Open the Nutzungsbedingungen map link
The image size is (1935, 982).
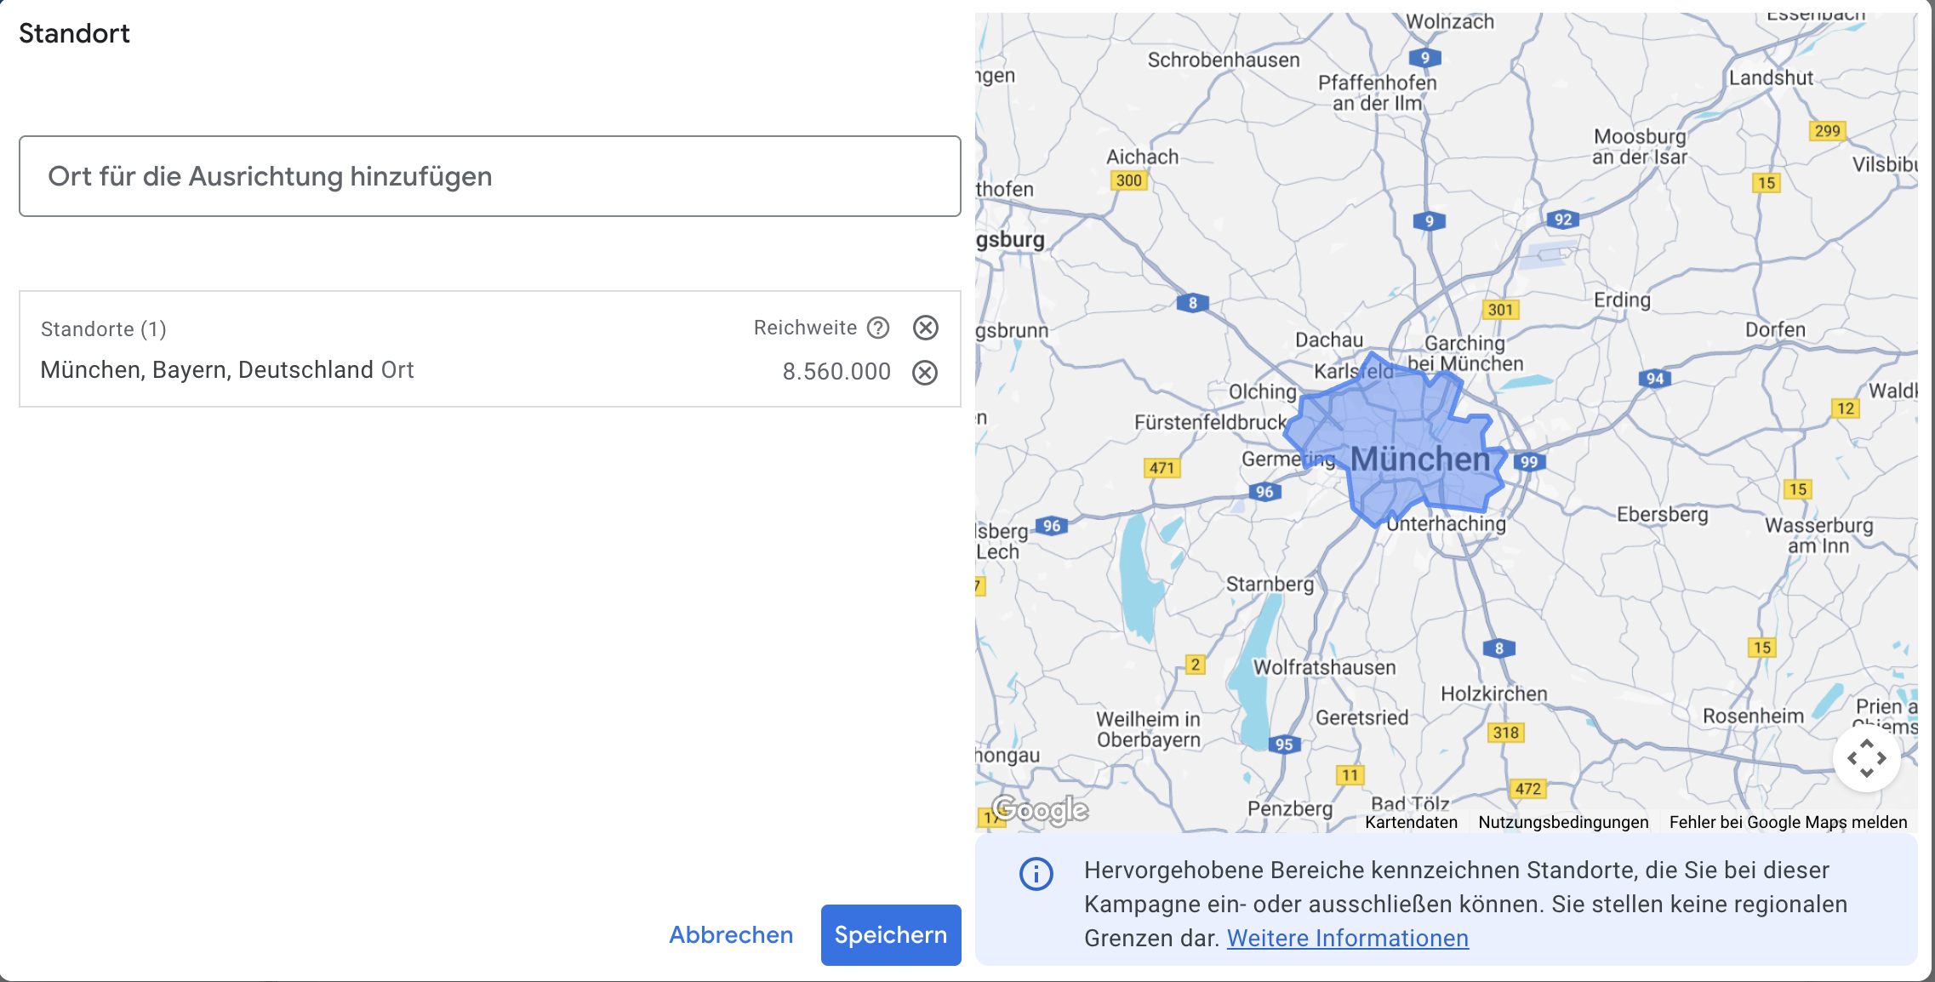point(1563,822)
